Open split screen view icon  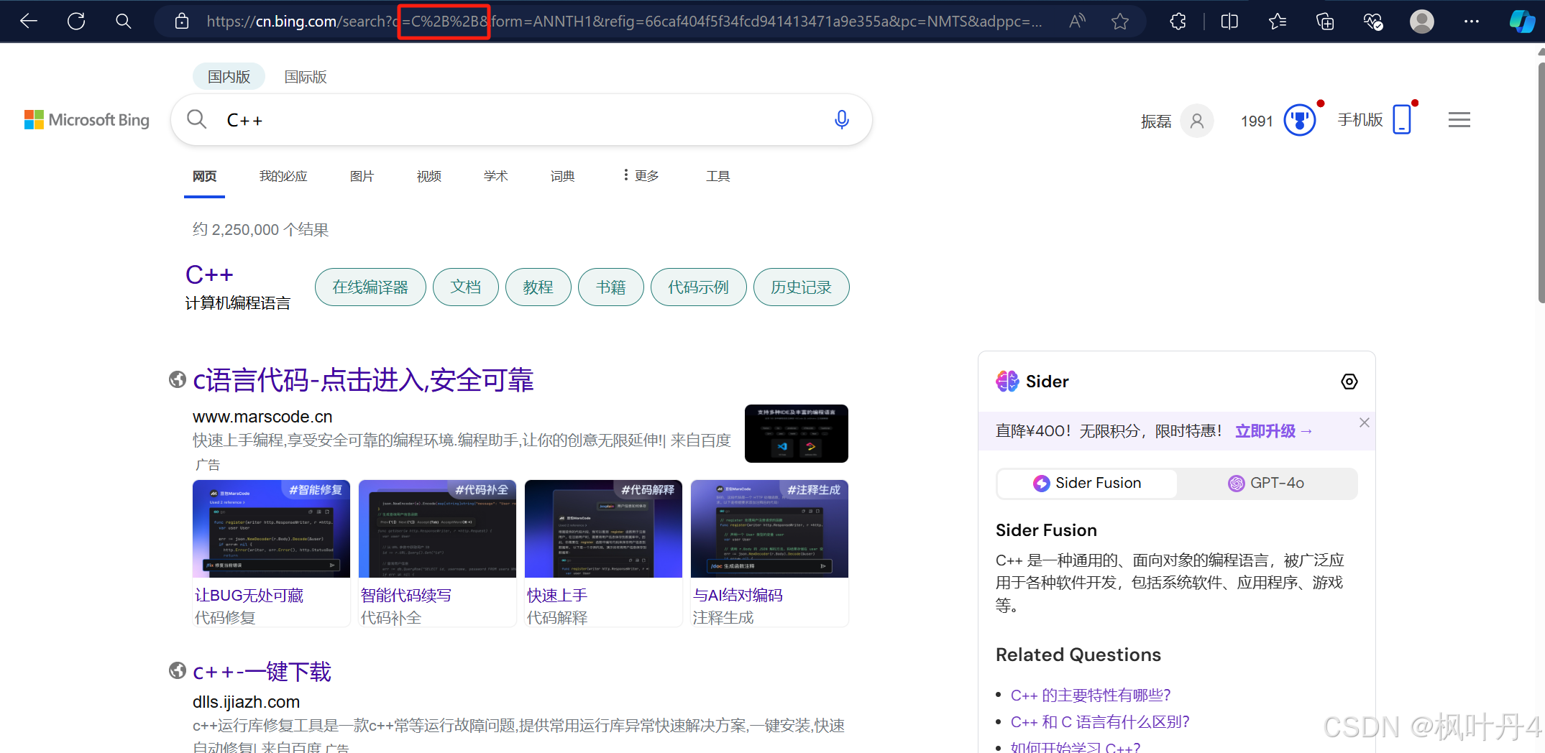click(1229, 22)
